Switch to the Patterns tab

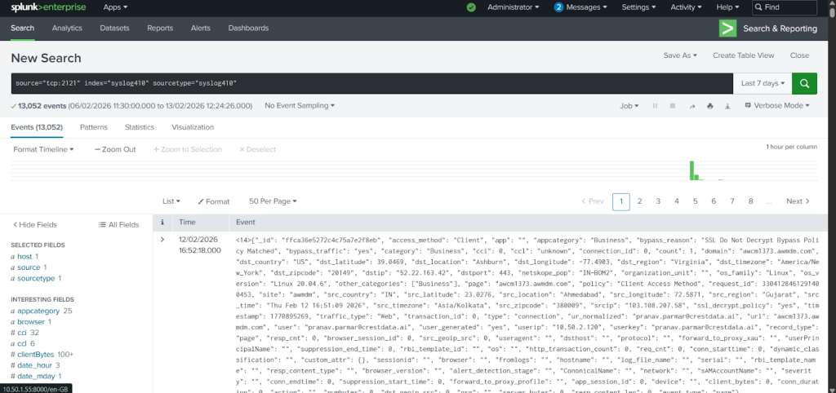tap(93, 127)
